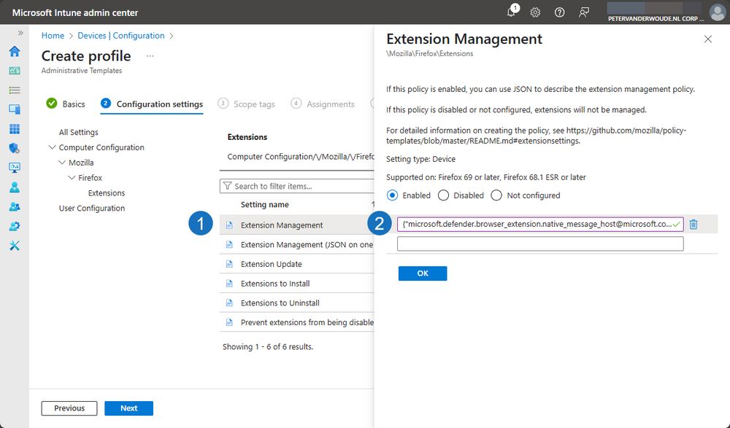Click the Extension Update row document icon
Viewport: 730px width, 428px height.
229,264
